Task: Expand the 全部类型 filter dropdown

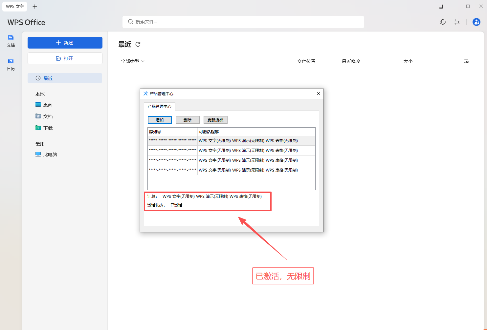Action: tap(133, 61)
